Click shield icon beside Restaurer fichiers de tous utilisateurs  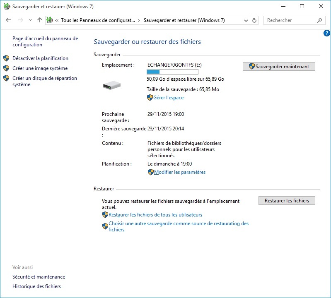[x=105, y=215]
